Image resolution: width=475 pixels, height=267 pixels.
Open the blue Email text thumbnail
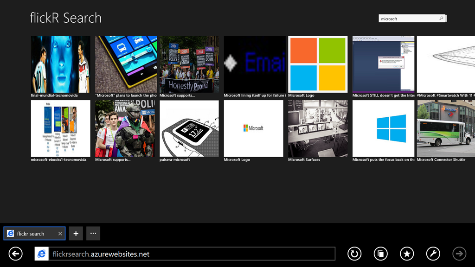coord(255,64)
